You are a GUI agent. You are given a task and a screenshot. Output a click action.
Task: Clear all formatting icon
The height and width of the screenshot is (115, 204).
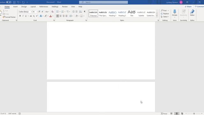point(52,12)
